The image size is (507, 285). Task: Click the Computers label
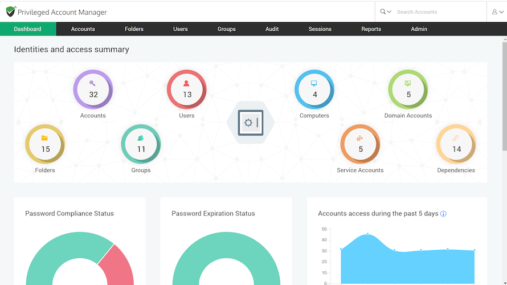pyautogui.click(x=314, y=116)
